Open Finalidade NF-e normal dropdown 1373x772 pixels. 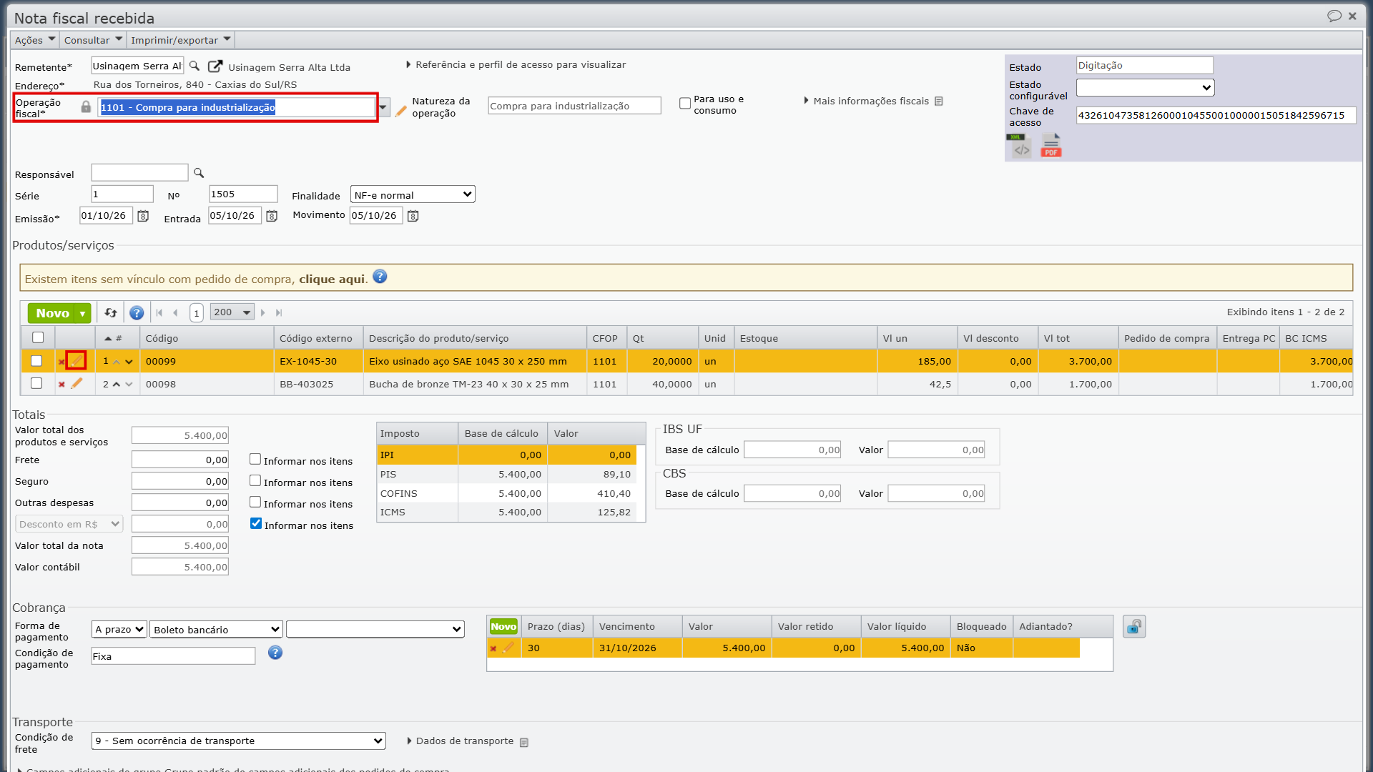[413, 194]
